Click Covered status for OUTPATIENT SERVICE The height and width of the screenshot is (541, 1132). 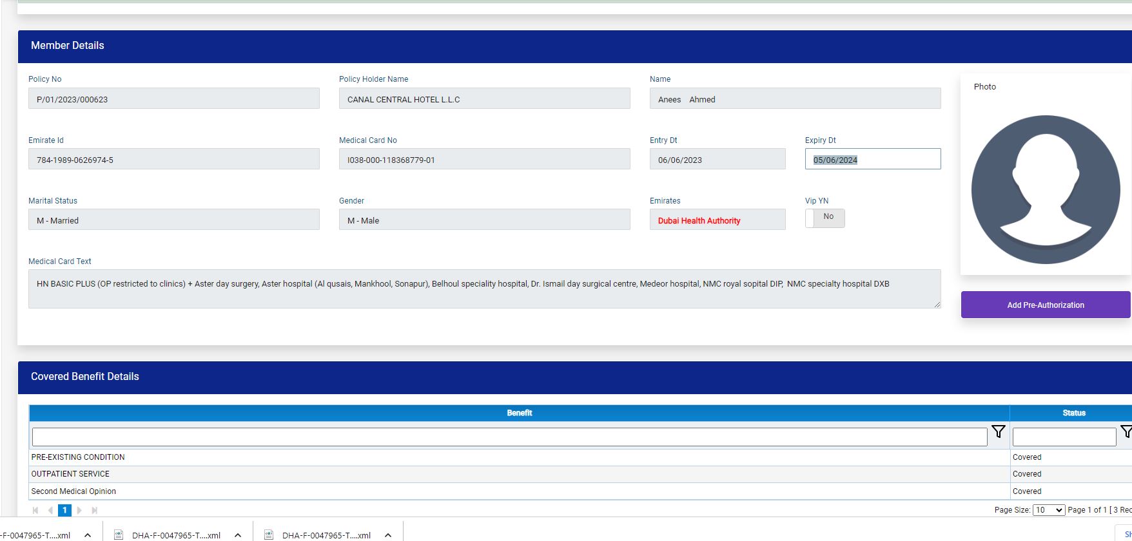point(1027,474)
